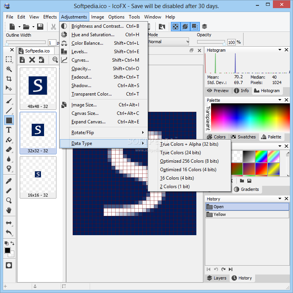
Task: Expand the Data Type submenu
Action: pos(104,143)
